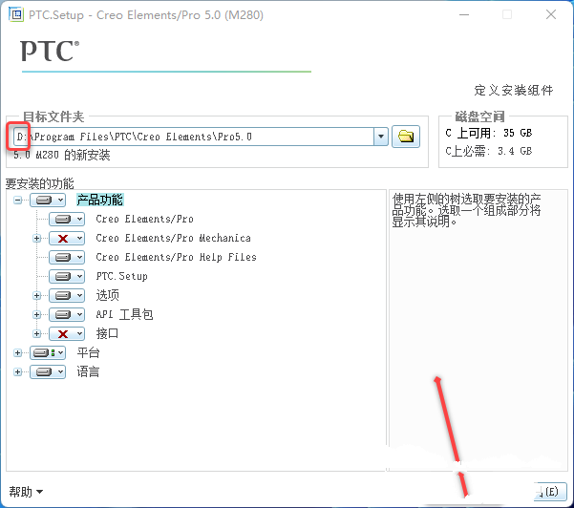Viewport: 574px width, 508px height.
Task: Select API 工具包 tree label
Action: (124, 314)
